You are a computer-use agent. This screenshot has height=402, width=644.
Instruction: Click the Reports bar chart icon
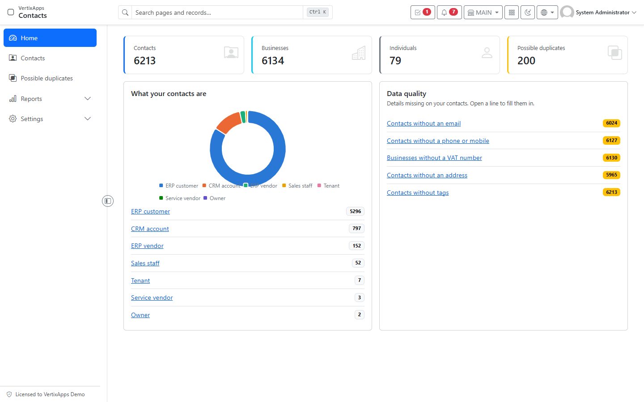point(13,99)
